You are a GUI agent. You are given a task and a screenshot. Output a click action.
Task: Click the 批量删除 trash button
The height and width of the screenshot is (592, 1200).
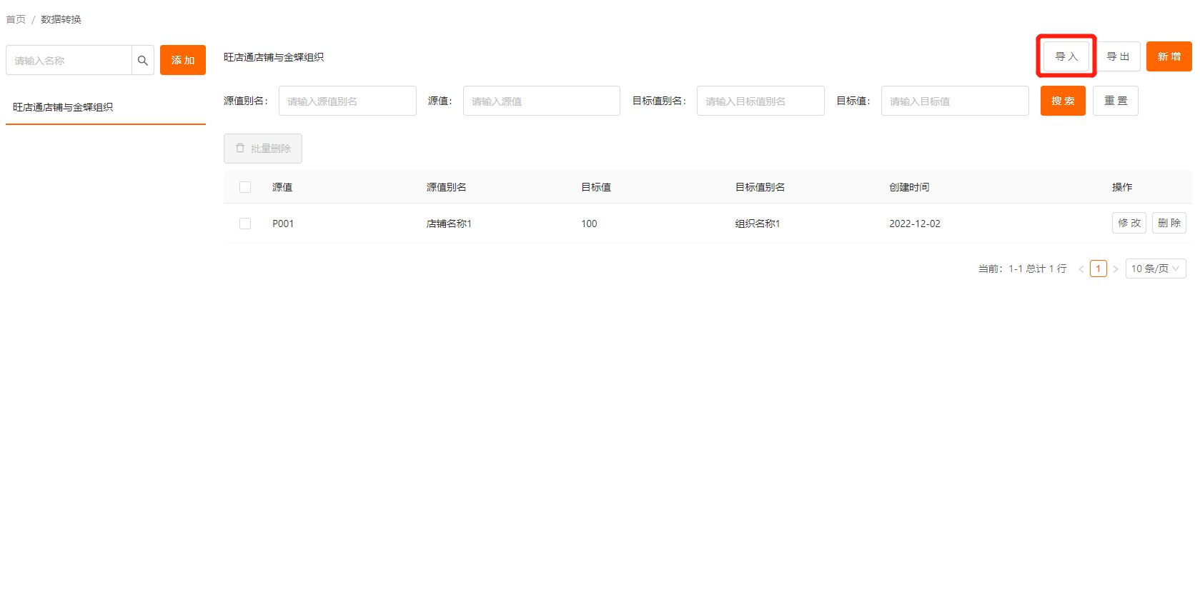[263, 149]
